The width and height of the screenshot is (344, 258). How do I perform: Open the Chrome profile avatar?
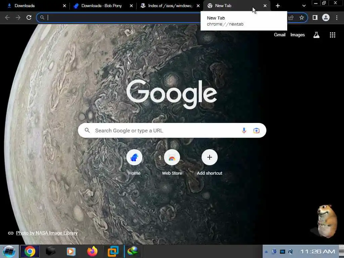326,17
